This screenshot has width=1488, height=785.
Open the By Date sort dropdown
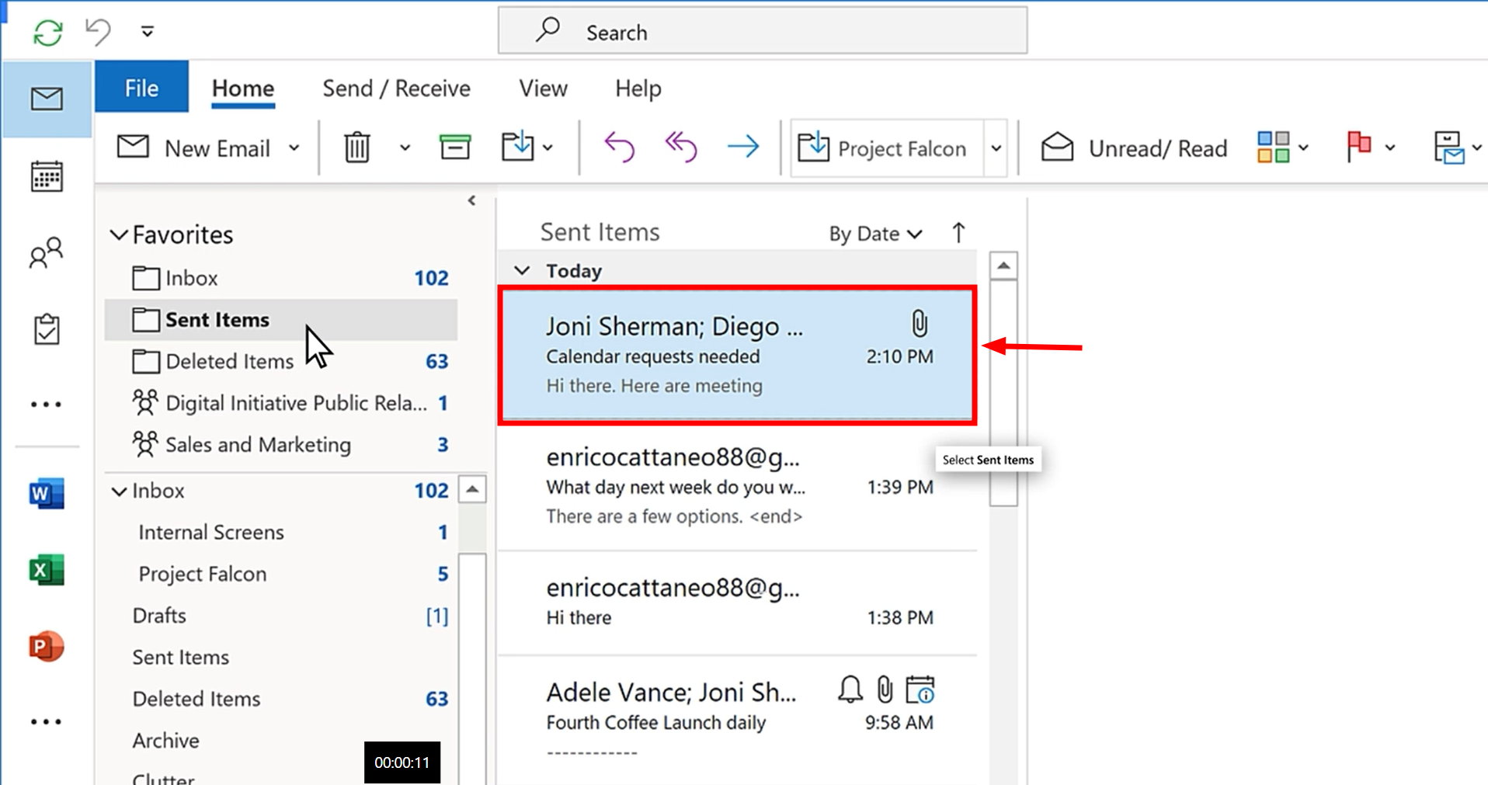coord(874,234)
